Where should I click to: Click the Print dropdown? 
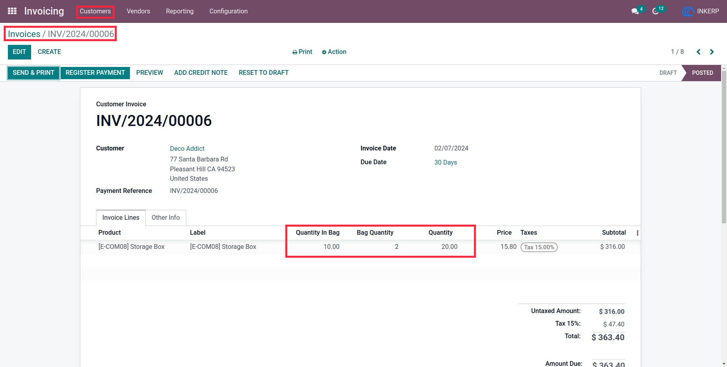pyautogui.click(x=302, y=52)
